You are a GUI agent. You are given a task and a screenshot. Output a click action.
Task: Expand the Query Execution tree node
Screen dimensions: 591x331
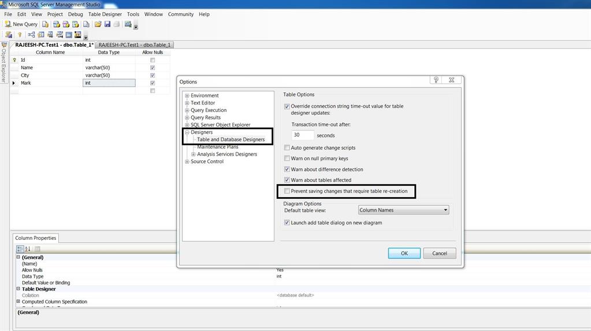[187, 110]
